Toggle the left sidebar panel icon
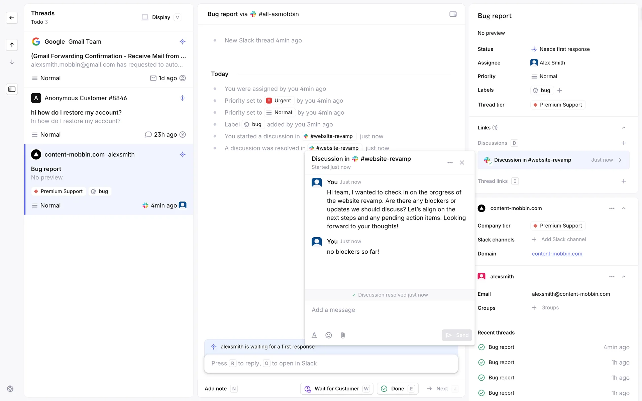 (x=12, y=89)
